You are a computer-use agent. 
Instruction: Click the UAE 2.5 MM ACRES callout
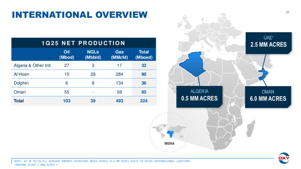[x=269, y=43]
